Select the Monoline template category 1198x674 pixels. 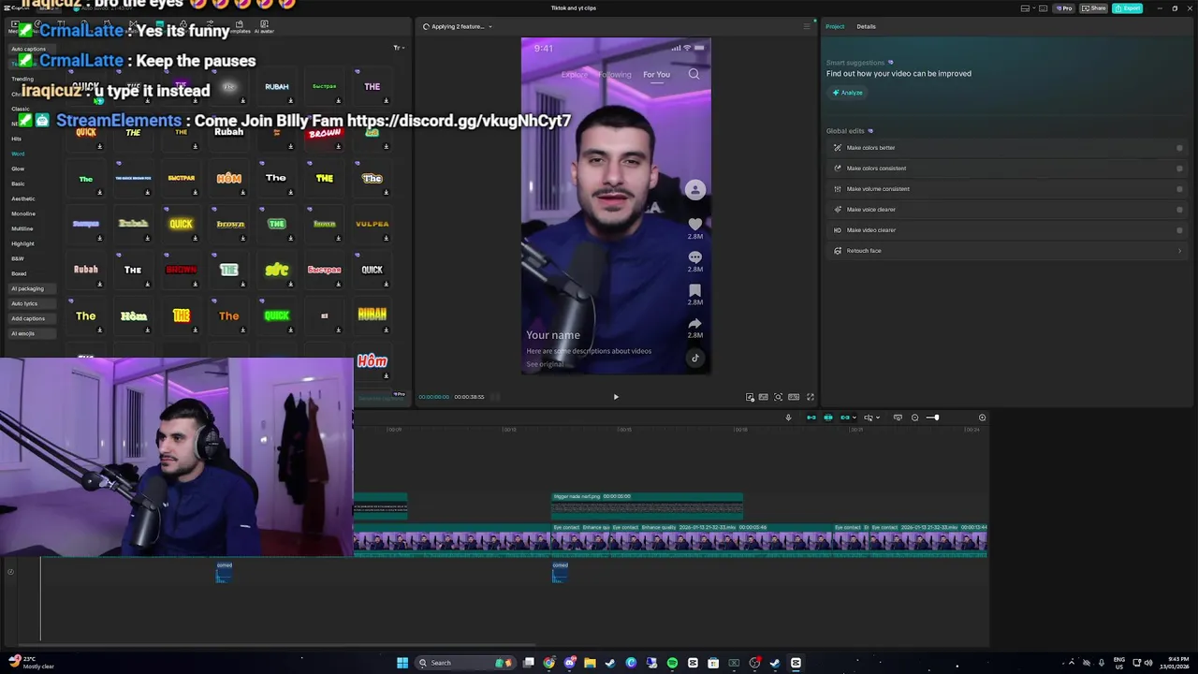22,213
